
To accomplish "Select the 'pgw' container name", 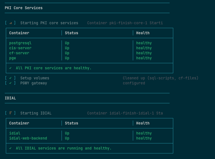I will (x=13, y=58).
